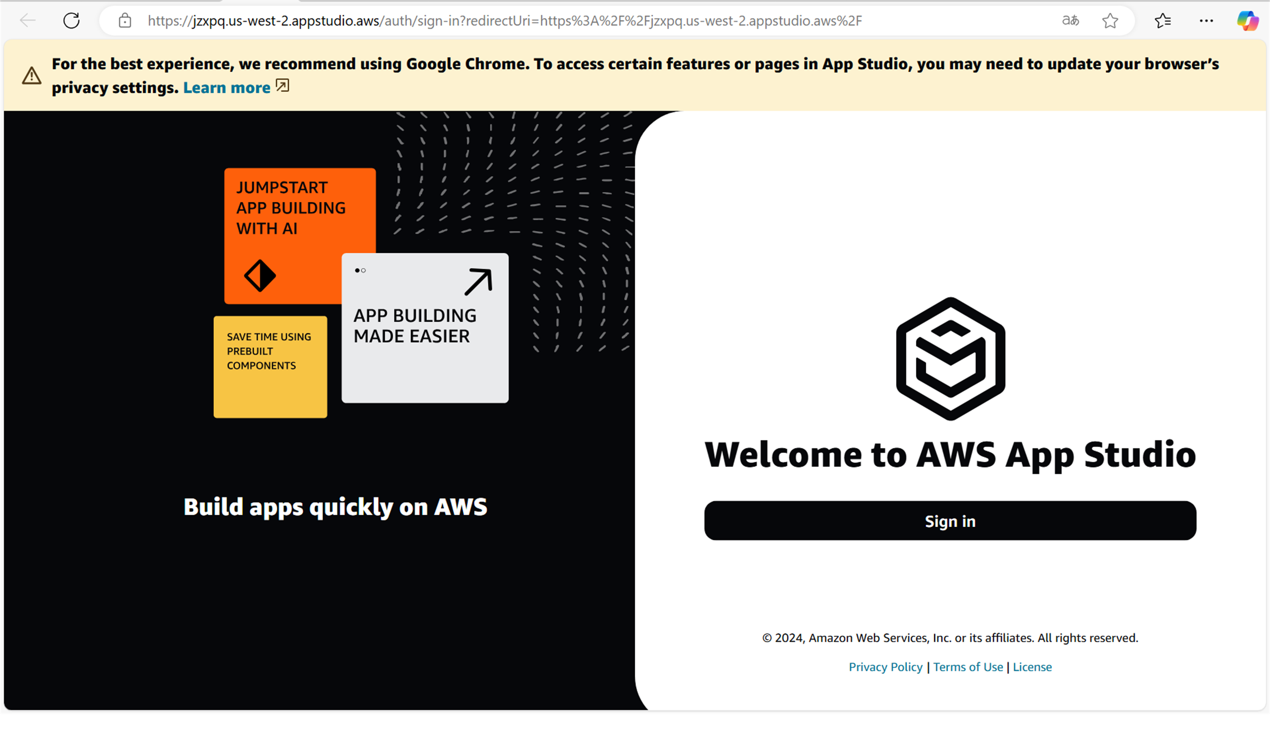Click the warning triangle icon in banner
Image resolution: width=1270 pixels, height=746 pixels.
31,75
